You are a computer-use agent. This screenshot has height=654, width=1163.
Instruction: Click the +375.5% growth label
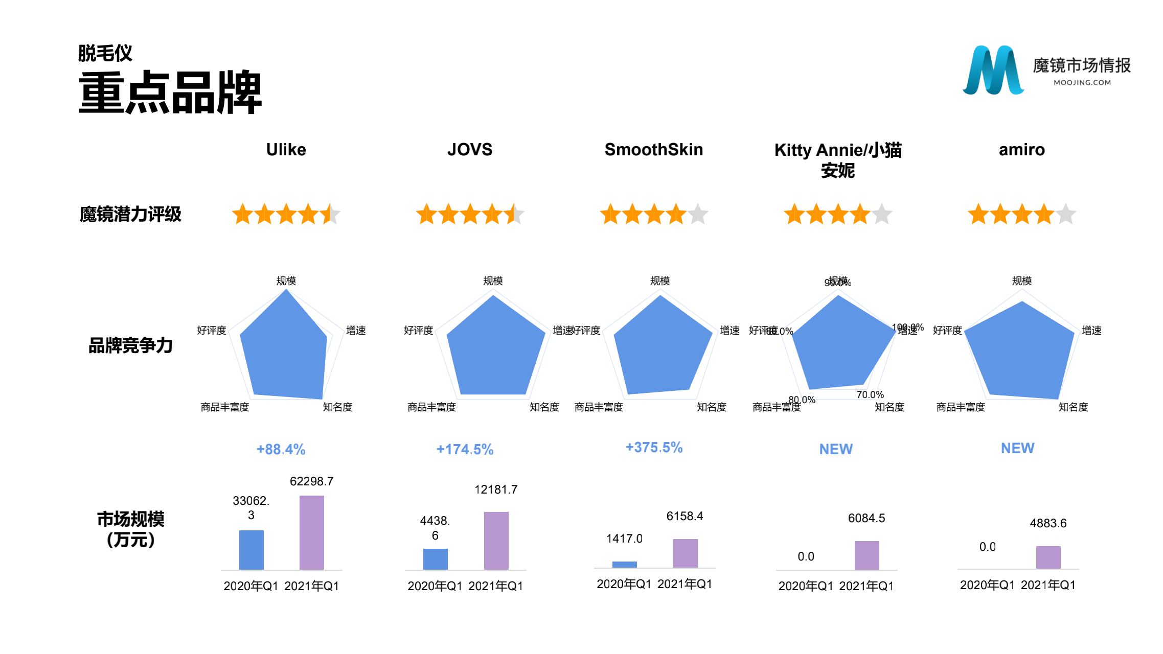click(654, 448)
